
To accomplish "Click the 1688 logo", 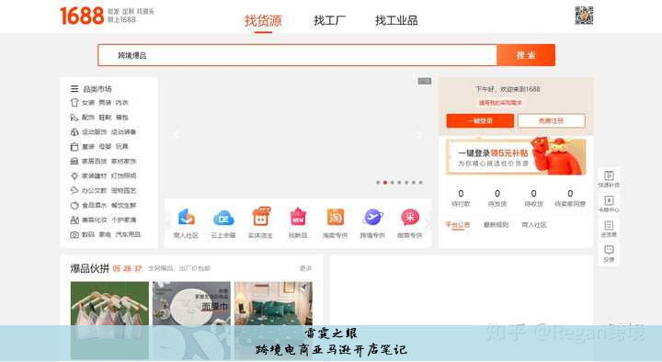I will pyautogui.click(x=82, y=16).
